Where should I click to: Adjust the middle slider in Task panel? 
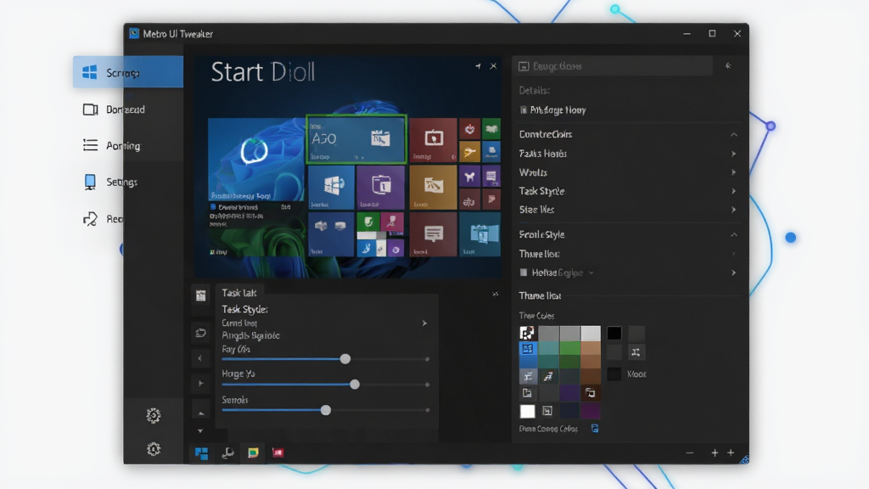click(x=355, y=385)
